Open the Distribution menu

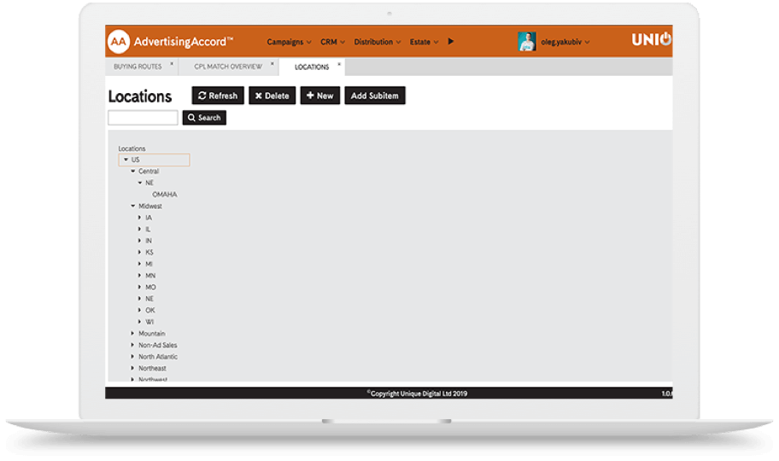(377, 42)
